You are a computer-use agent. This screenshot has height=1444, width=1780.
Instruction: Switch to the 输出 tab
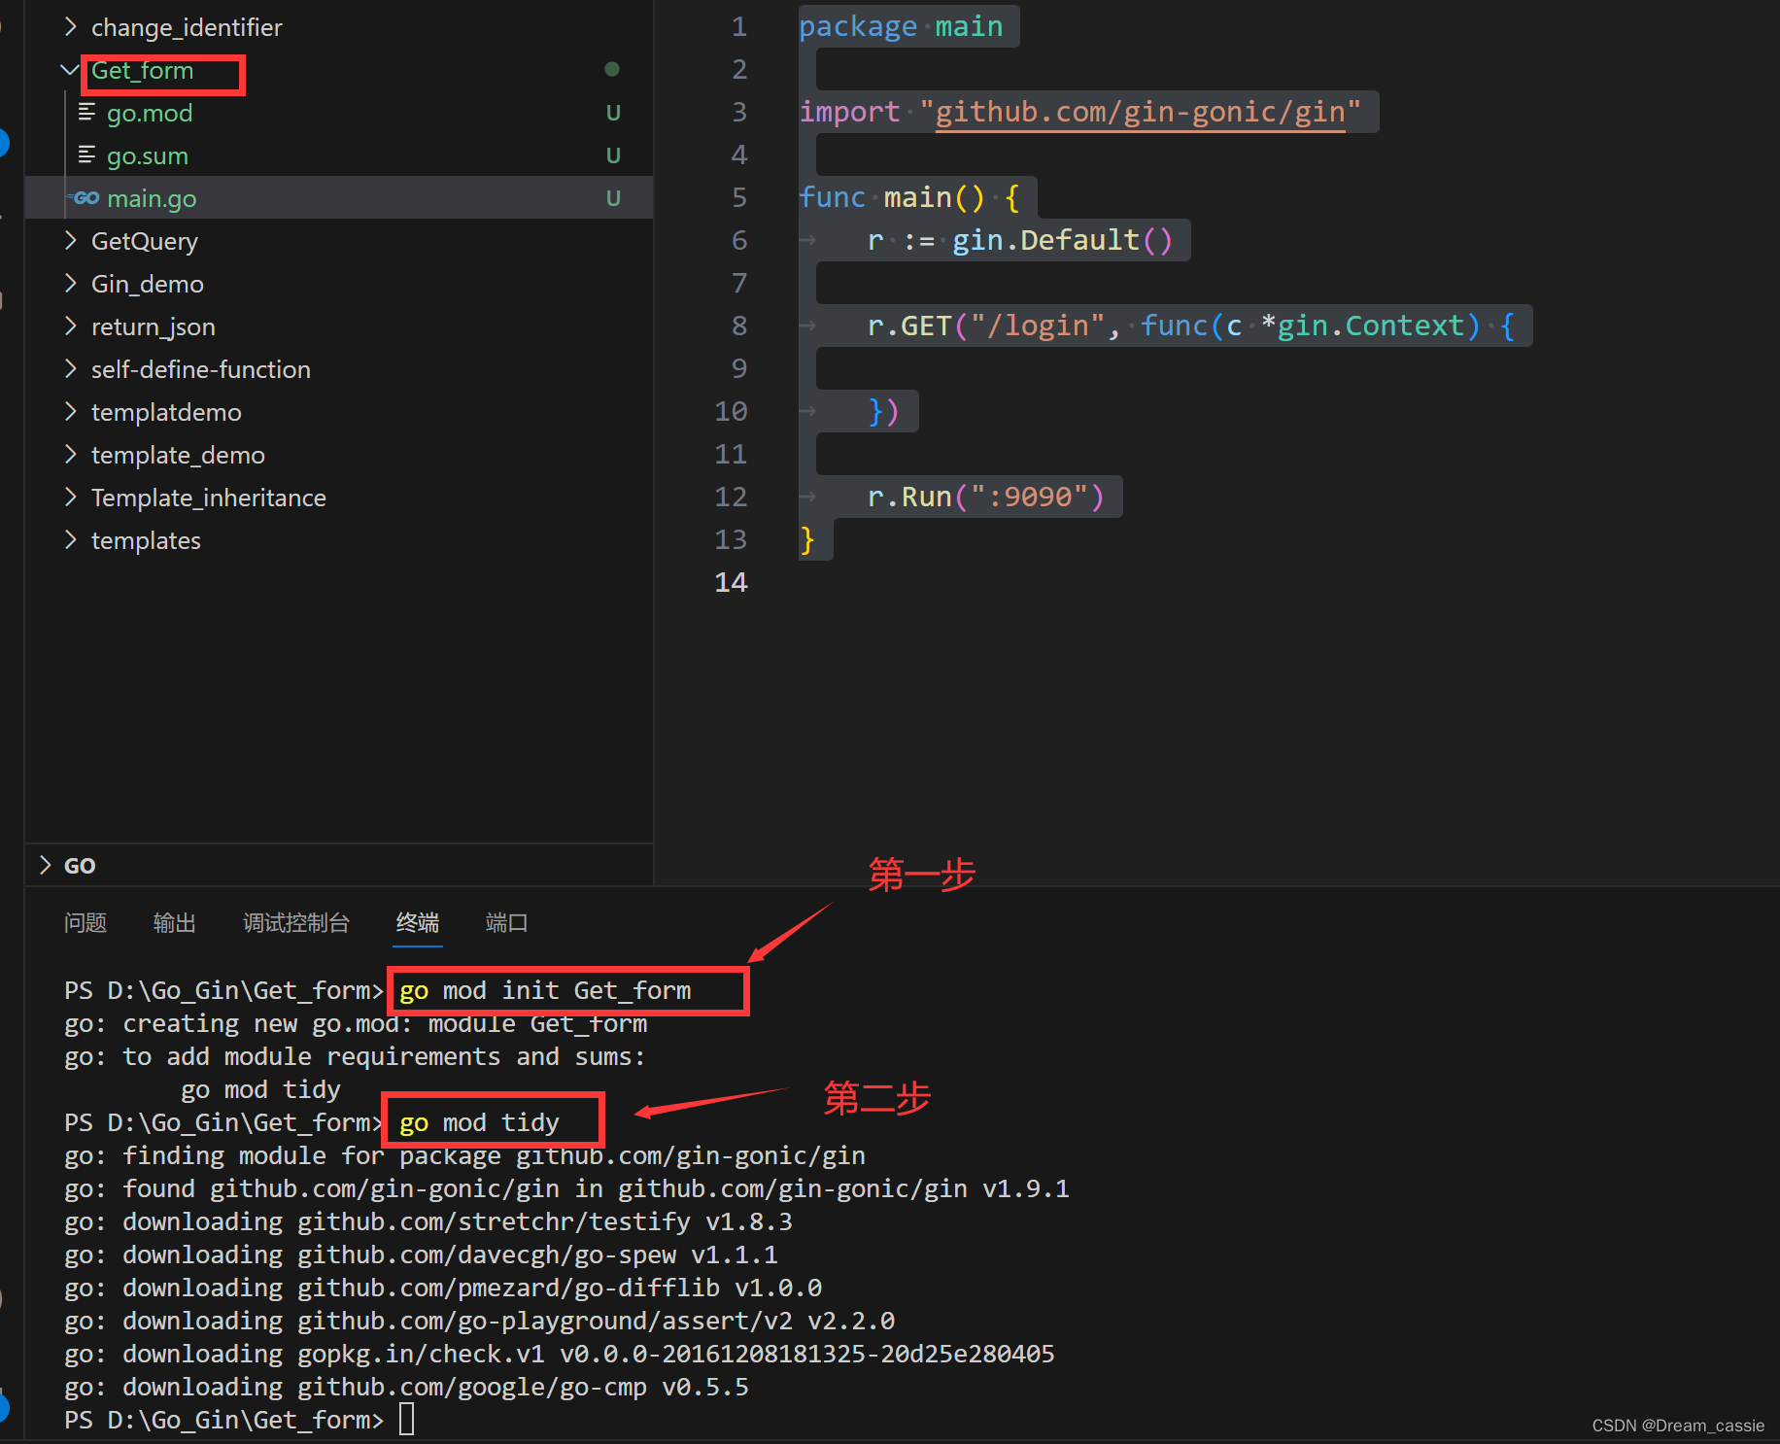174,923
